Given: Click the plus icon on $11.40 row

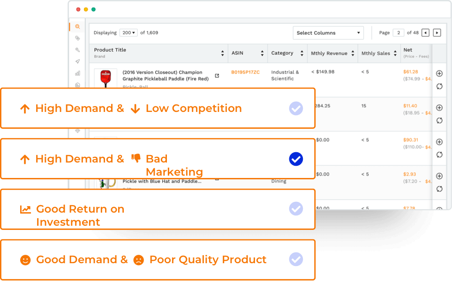Looking at the screenshot, I should pyautogui.click(x=439, y=108).
